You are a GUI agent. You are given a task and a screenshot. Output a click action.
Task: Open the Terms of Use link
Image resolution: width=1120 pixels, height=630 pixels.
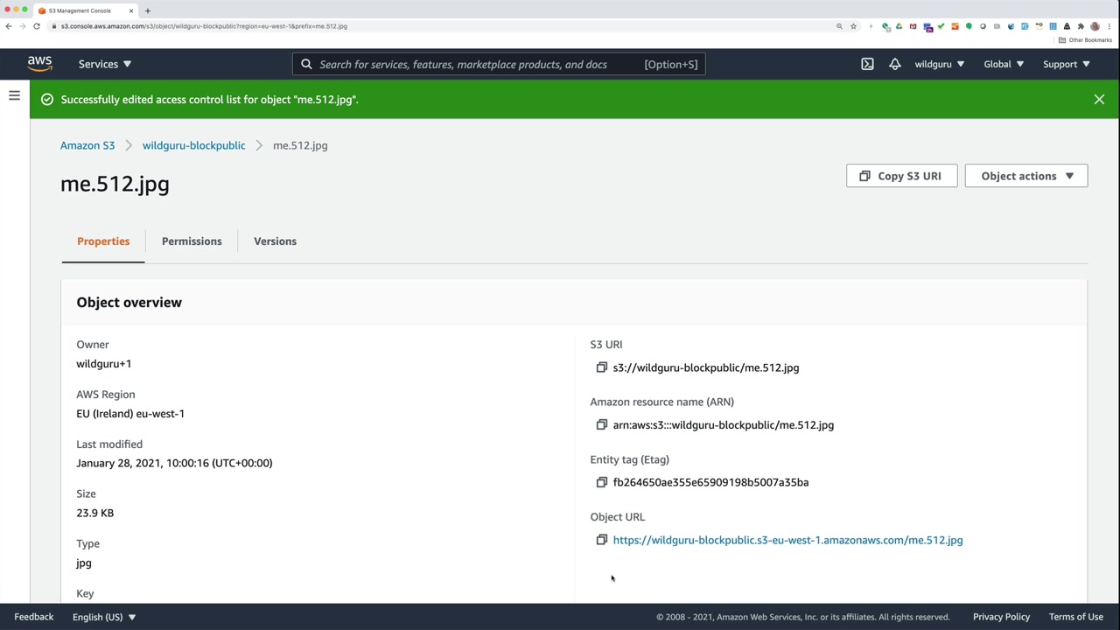click(1076, 617)
